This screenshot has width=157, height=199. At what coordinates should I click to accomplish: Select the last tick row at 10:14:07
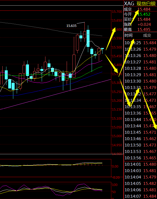141,196
